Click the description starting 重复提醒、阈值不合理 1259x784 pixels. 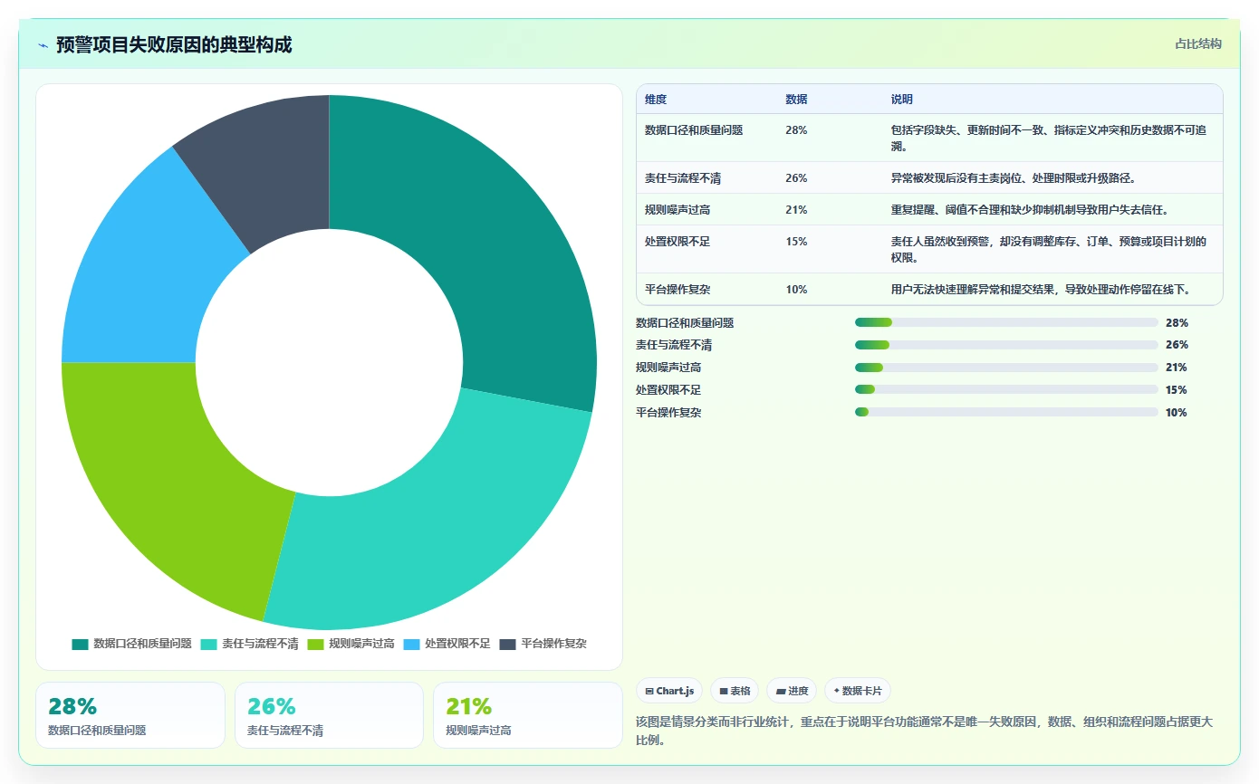coord(1030,210)
